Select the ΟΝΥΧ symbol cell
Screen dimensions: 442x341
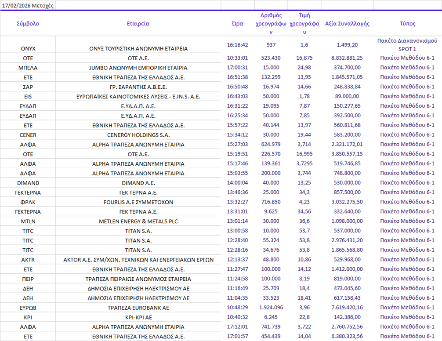[x=28, y=49]
